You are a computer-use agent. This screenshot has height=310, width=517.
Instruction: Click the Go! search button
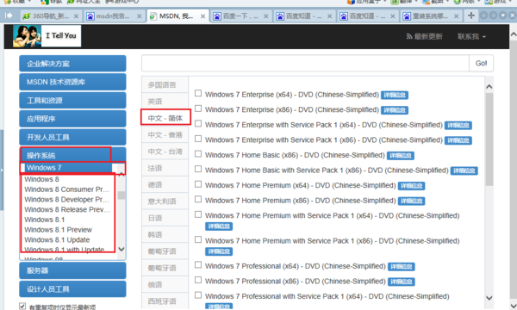[x=481, y=63]
